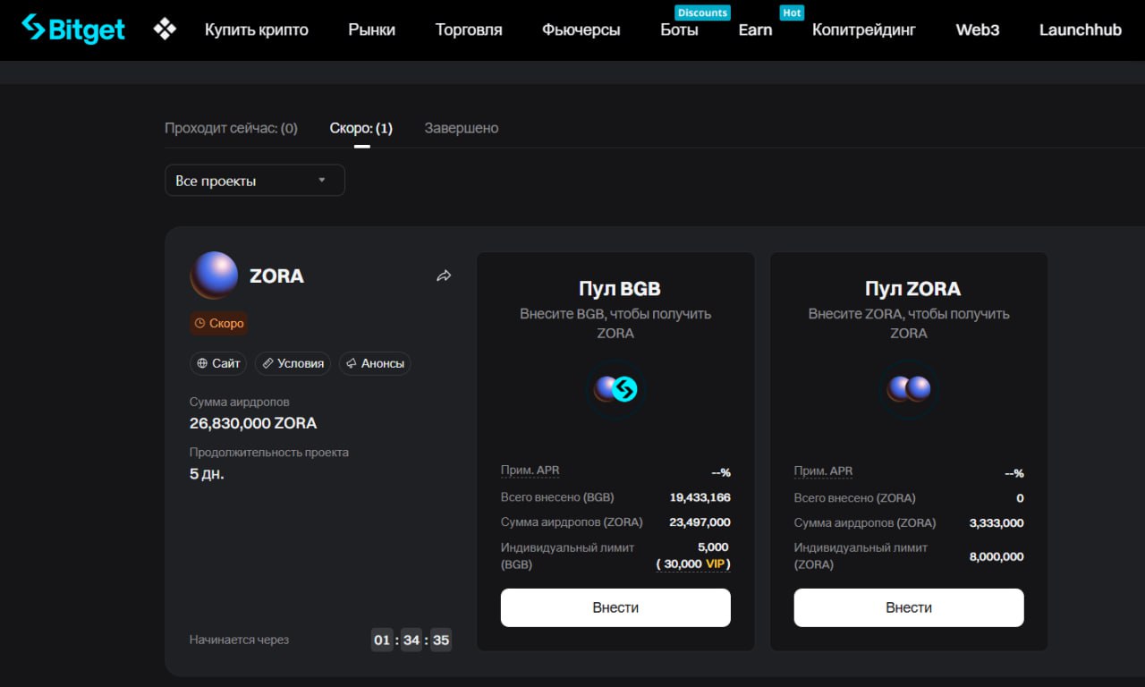This screenshot has width=1145, height=687.
Task: Open the Анонсы button for ZORA
Action: [x=375, y=363]
